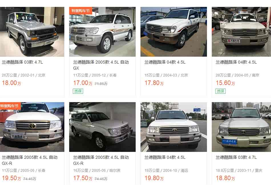Open the Harbin garage Land Cruiser photo

(102, 127)
